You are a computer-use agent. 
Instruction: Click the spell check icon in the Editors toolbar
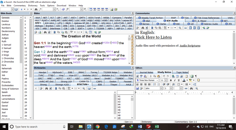click(x=141, y=76)
